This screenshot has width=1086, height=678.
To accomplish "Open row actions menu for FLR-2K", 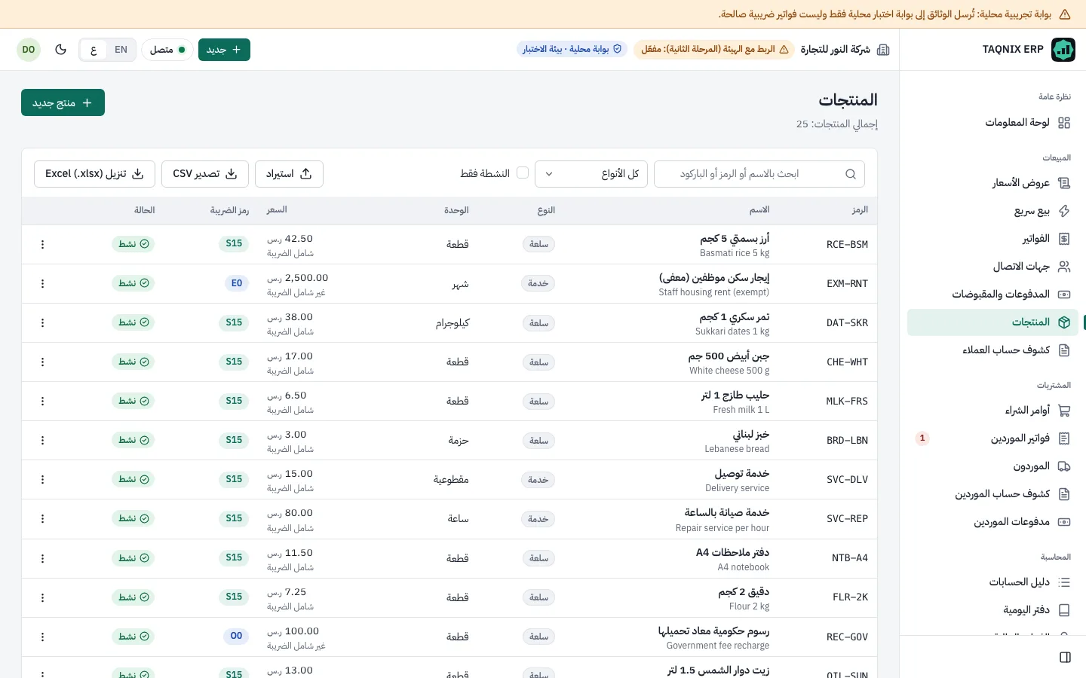I will pos(42,597).
